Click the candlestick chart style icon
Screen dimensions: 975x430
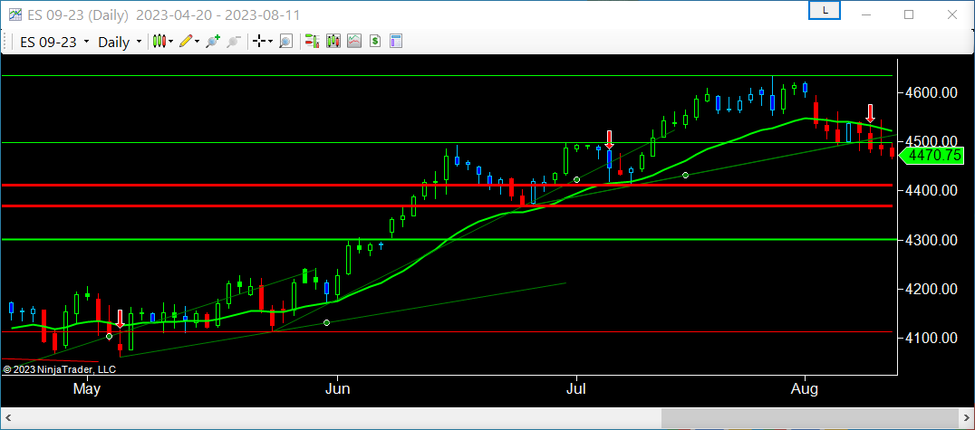coord(160,42)
